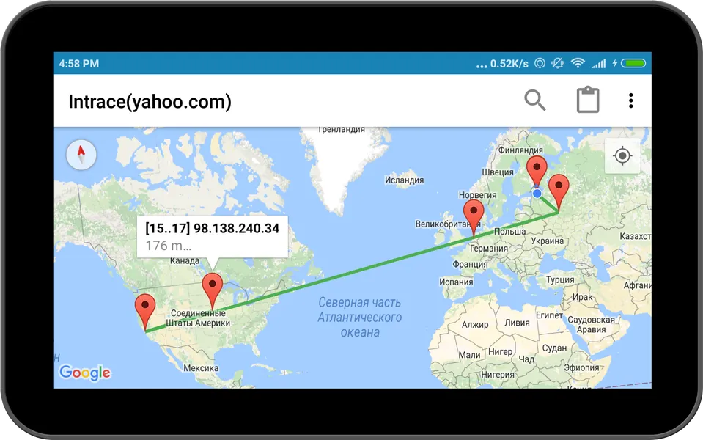Click the Канада map label

click(184, 260)
